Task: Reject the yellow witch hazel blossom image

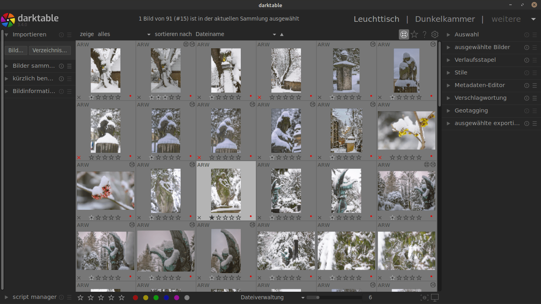Action: 380,158
